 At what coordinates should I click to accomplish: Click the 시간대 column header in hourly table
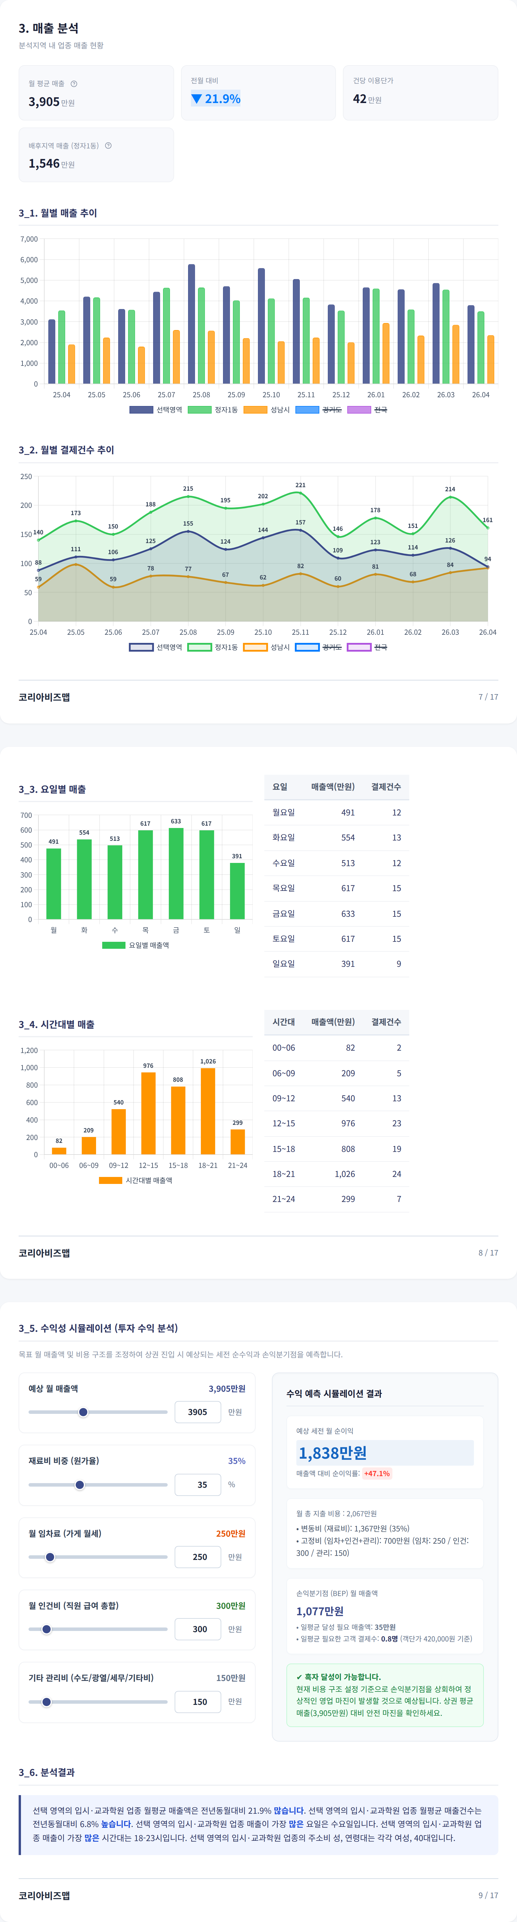tap(284, 1022)
